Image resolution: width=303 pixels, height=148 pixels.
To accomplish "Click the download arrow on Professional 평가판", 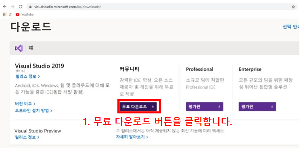I will click(219, 107).
